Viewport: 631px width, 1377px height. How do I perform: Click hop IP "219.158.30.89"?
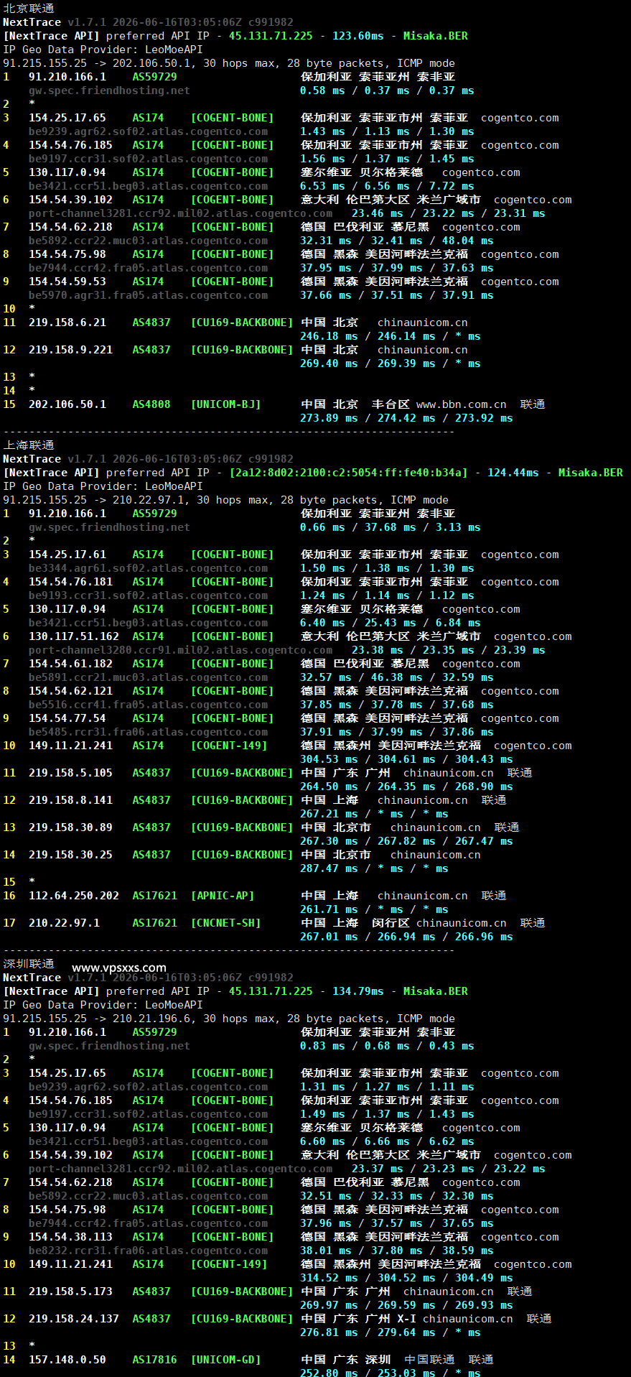pyautogui.click(x=70, y=827)
